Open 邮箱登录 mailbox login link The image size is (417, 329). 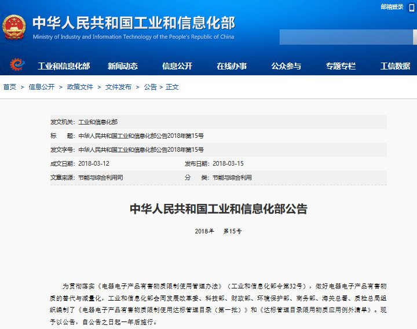point(392,7)
